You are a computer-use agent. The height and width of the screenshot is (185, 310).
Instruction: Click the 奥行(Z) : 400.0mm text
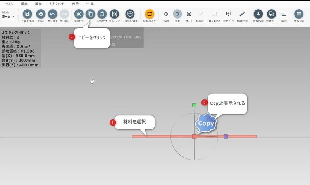click(x=20, y=65)
